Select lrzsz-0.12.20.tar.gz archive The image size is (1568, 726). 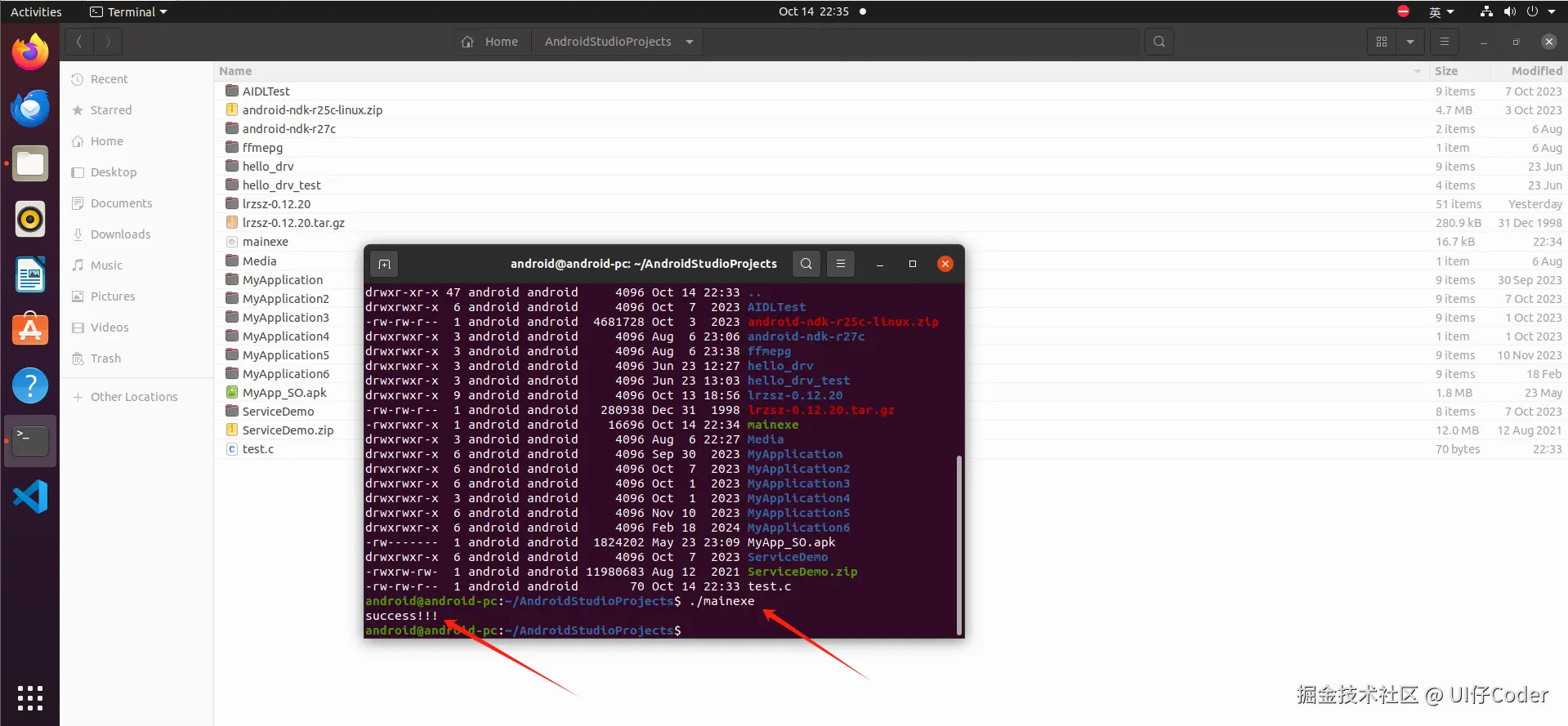click(891, 223)
